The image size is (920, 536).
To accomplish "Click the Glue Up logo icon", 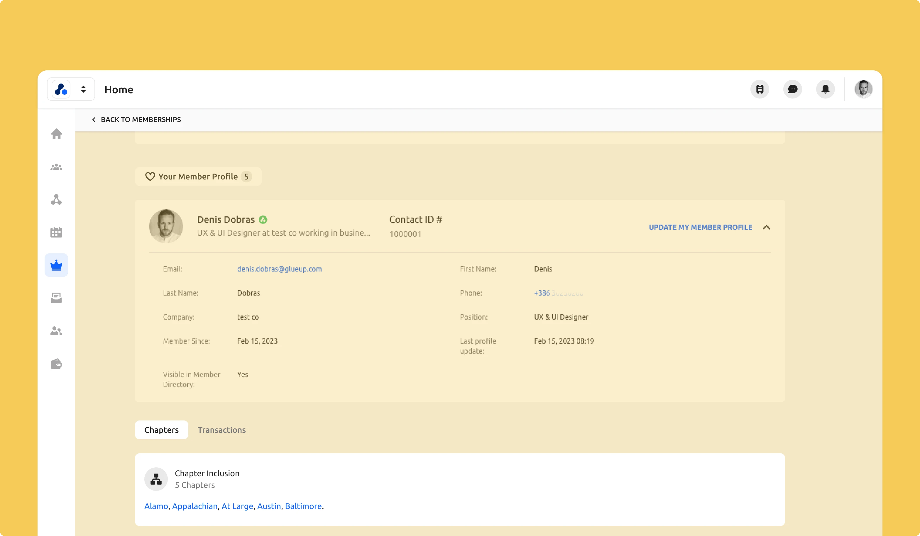I will (x=61, y=89).
